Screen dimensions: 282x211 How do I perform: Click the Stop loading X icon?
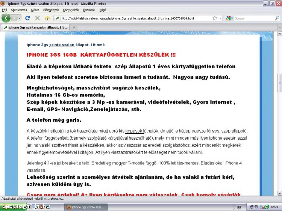point(37,18)
